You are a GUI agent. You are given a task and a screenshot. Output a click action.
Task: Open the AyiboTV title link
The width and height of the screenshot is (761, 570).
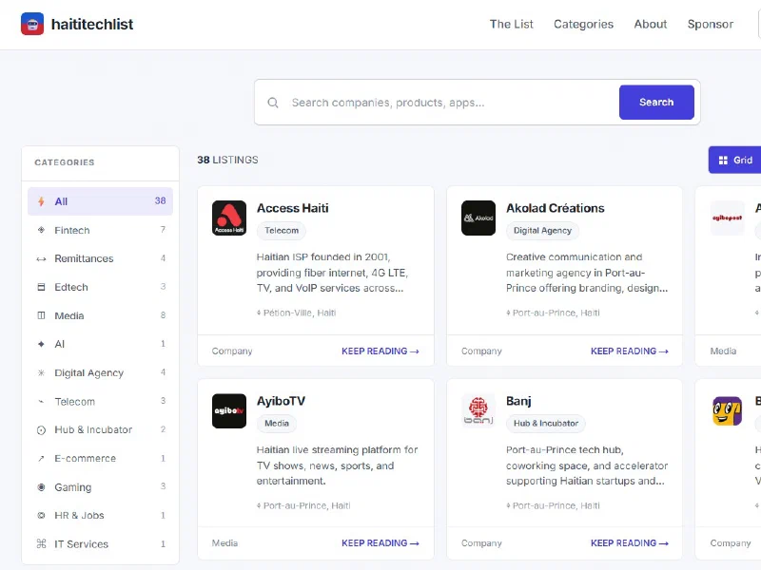pyautogui.click(x=281, y=401)
